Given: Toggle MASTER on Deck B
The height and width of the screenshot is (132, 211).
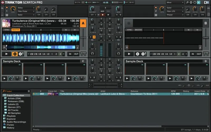Looking at the screenshot, I should (x=138, y=30).
